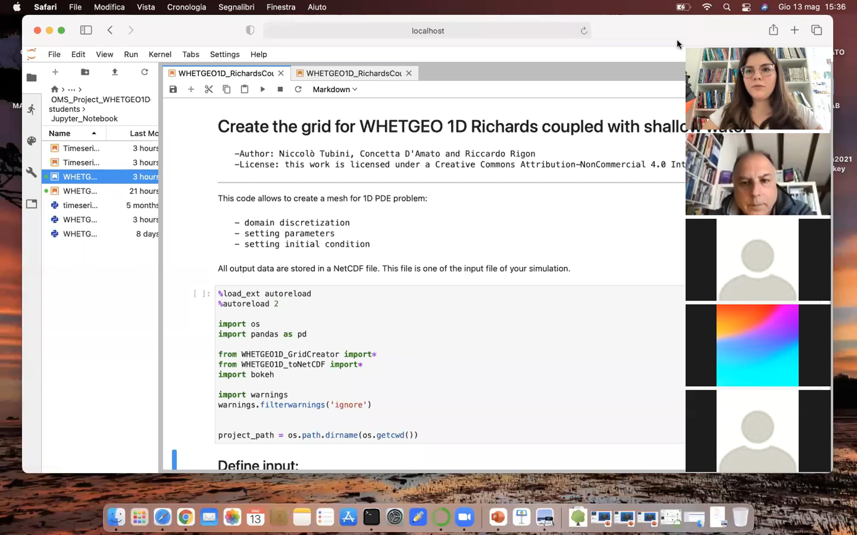857x535 pixels.
Task: Click the localhost address bar
Action: 427,31
